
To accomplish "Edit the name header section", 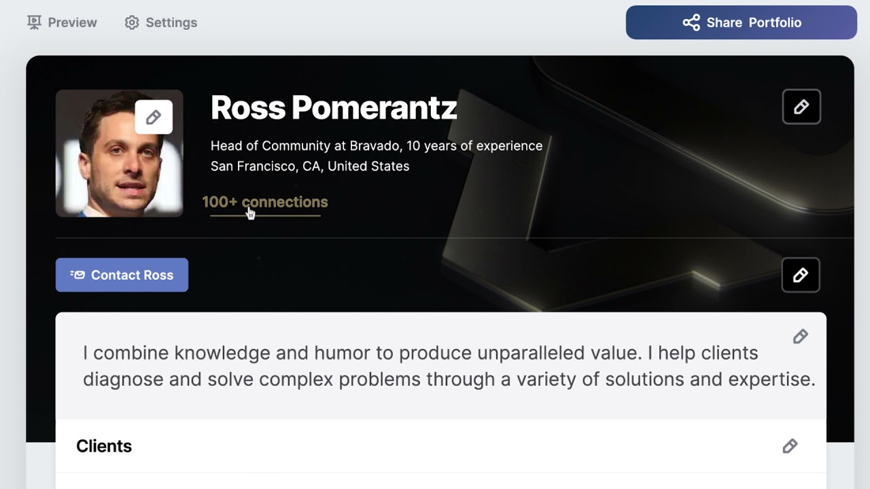I will click(801, 107).
